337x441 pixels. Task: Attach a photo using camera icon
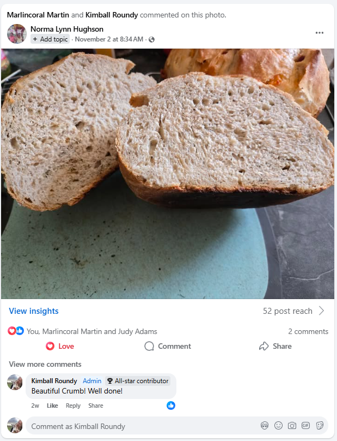tap(292, 426)
